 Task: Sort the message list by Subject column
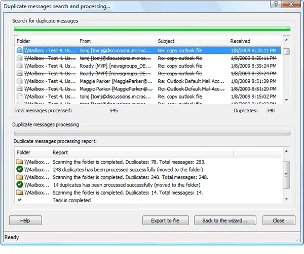[192, 41]
